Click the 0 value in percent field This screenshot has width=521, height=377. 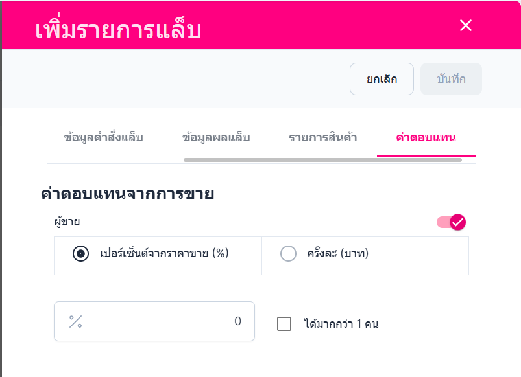point(237,321)
